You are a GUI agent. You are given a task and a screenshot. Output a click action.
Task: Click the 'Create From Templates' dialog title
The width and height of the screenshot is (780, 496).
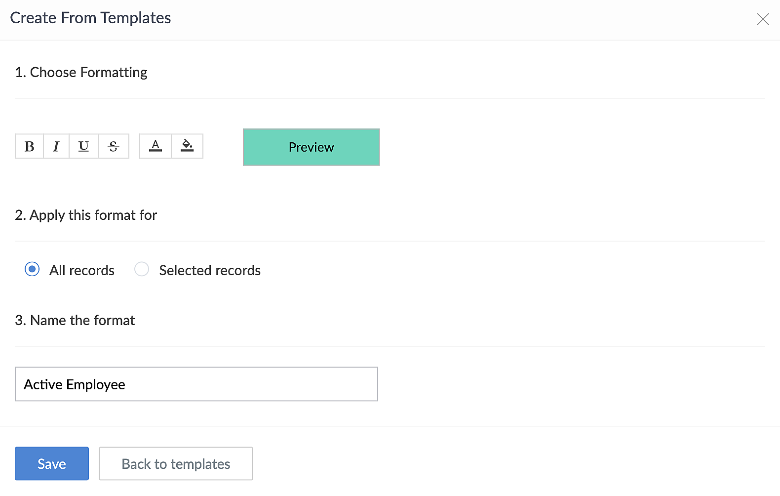point(90,18)
